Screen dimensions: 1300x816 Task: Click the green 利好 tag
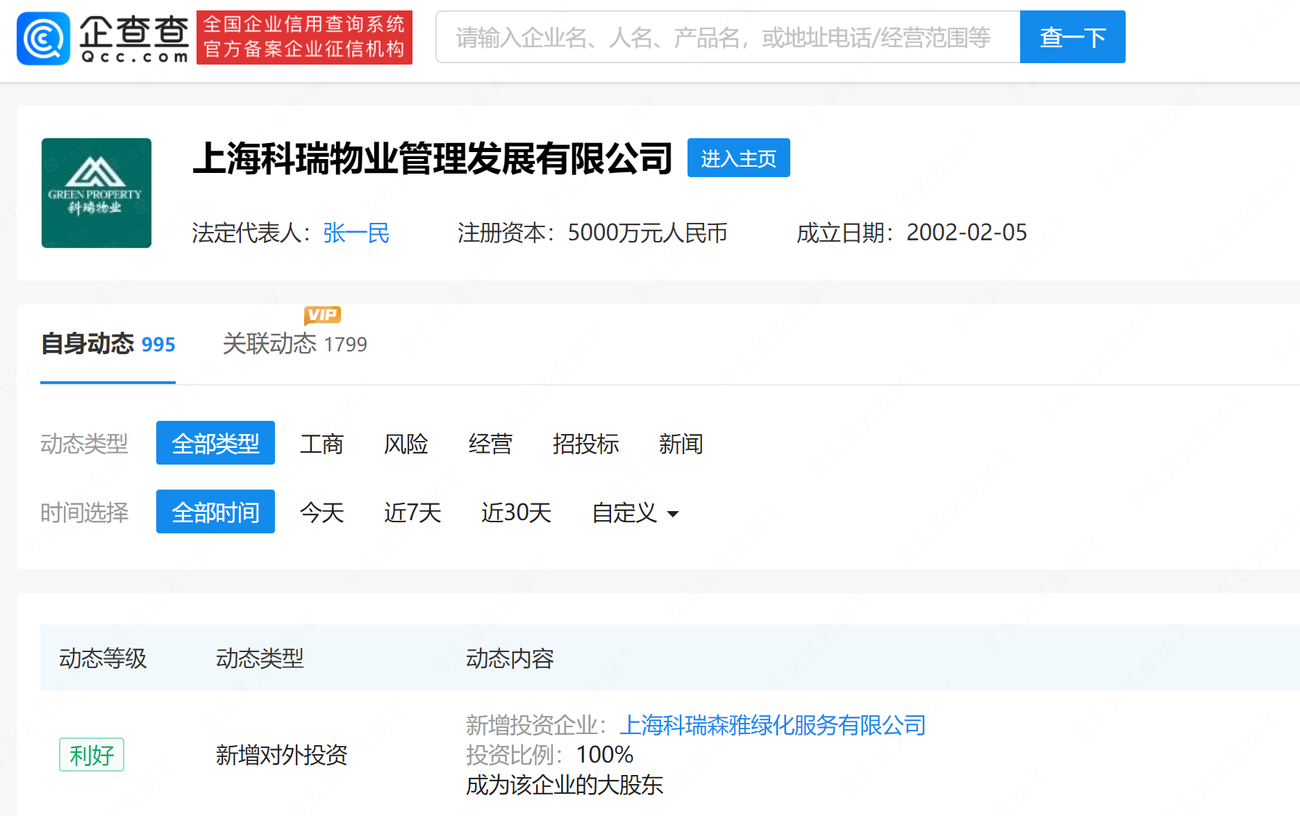pyautogui.click(x=92, y=755)
